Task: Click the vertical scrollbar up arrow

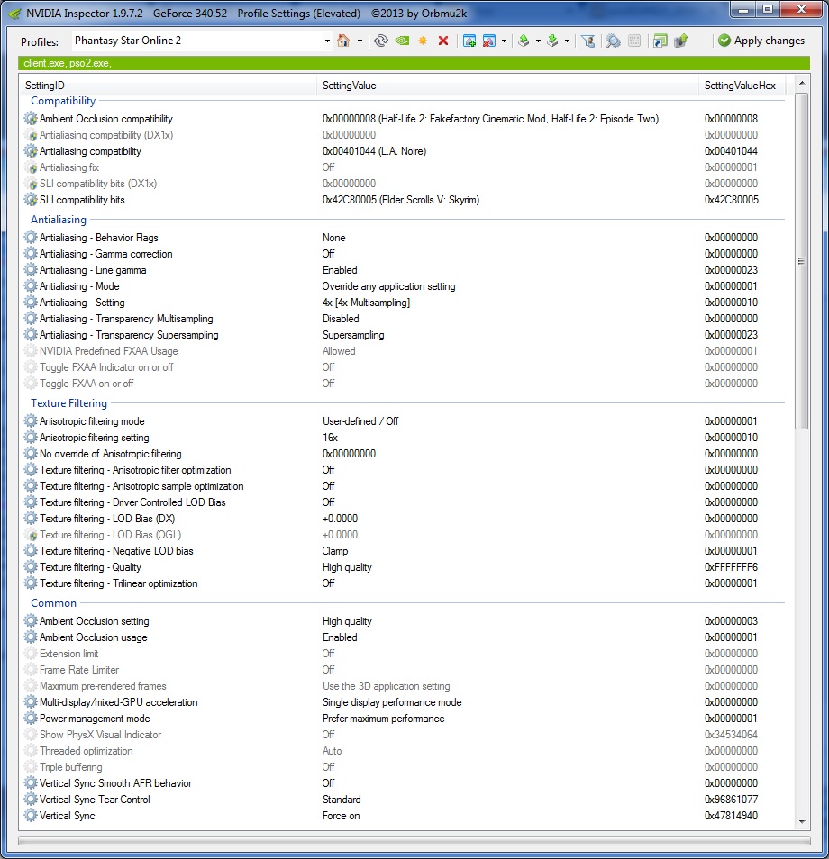Action: 802,83
